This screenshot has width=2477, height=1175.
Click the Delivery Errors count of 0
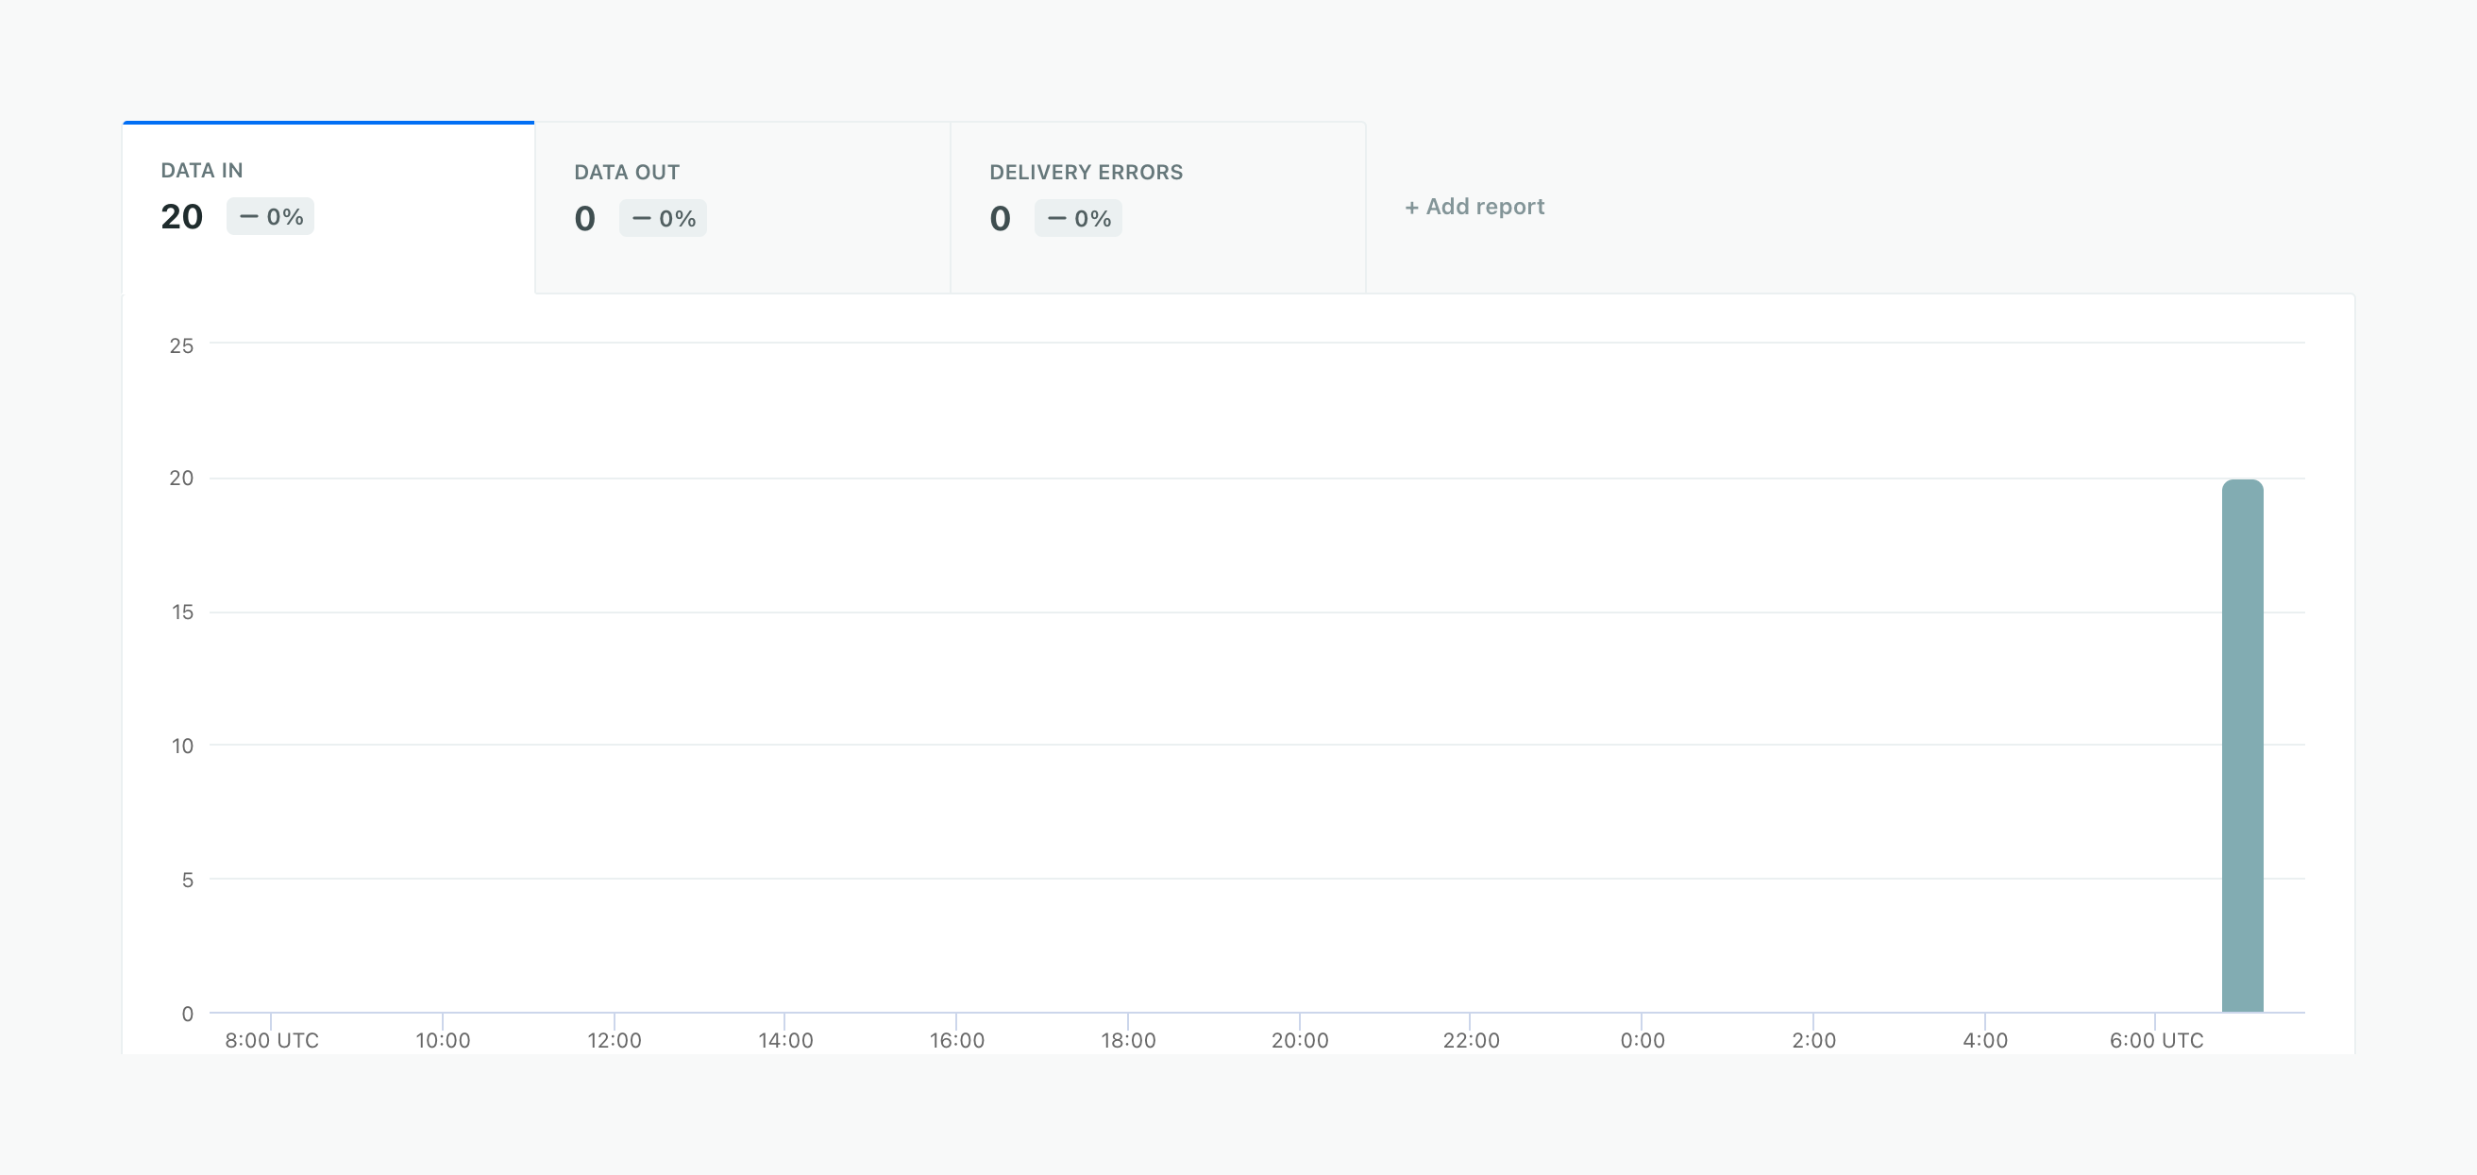(1000, 218)
